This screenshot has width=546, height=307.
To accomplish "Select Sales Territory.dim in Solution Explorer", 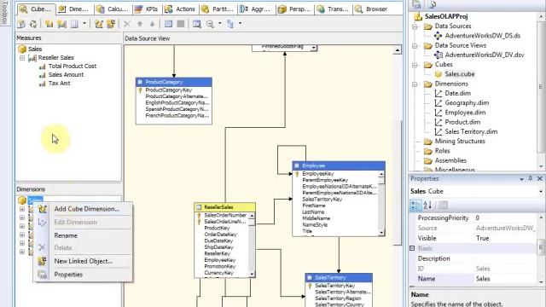I will pos(471,132).
